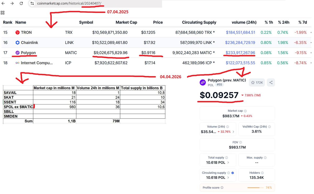This screenshot has height=194, width=314.
Task: Reload the page with the refresh icon
Action: (x=21, y=3)
